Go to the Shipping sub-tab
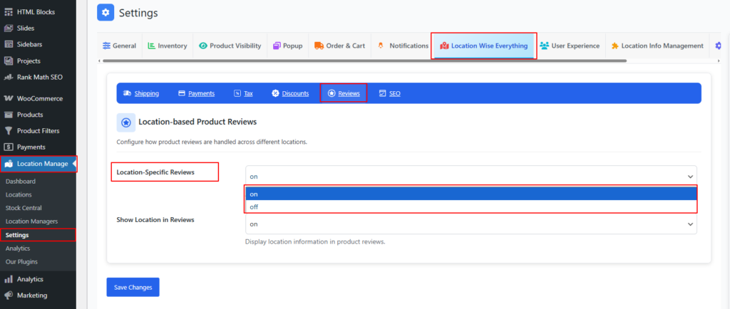Viewport: 730px width, 309px height. click(141, 93)
